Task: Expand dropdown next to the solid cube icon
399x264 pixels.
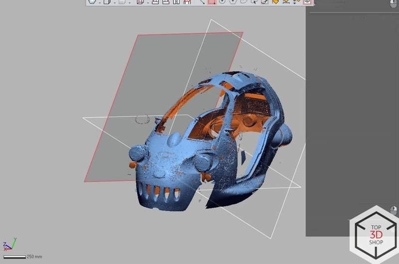Action: pos(114,2)
